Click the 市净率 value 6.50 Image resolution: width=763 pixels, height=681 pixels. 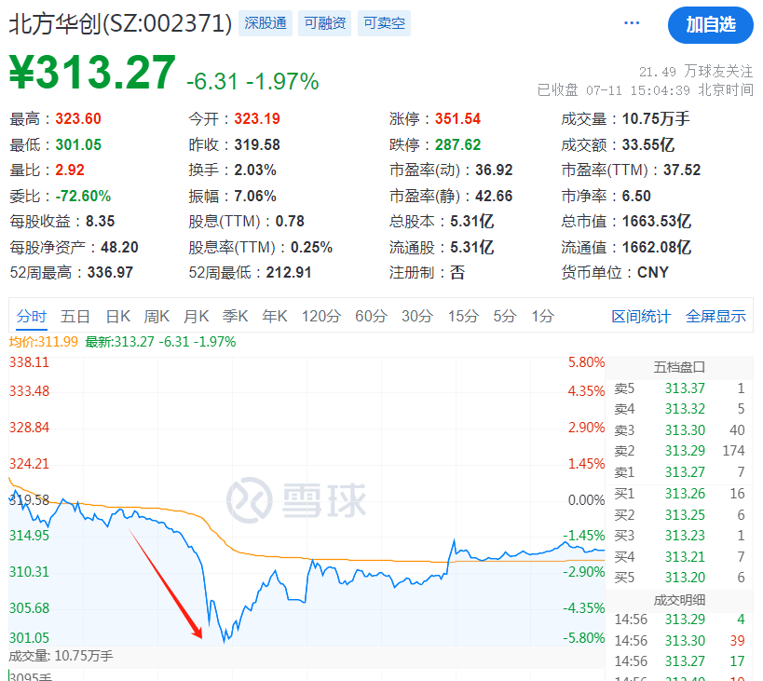tap(636, 196)
